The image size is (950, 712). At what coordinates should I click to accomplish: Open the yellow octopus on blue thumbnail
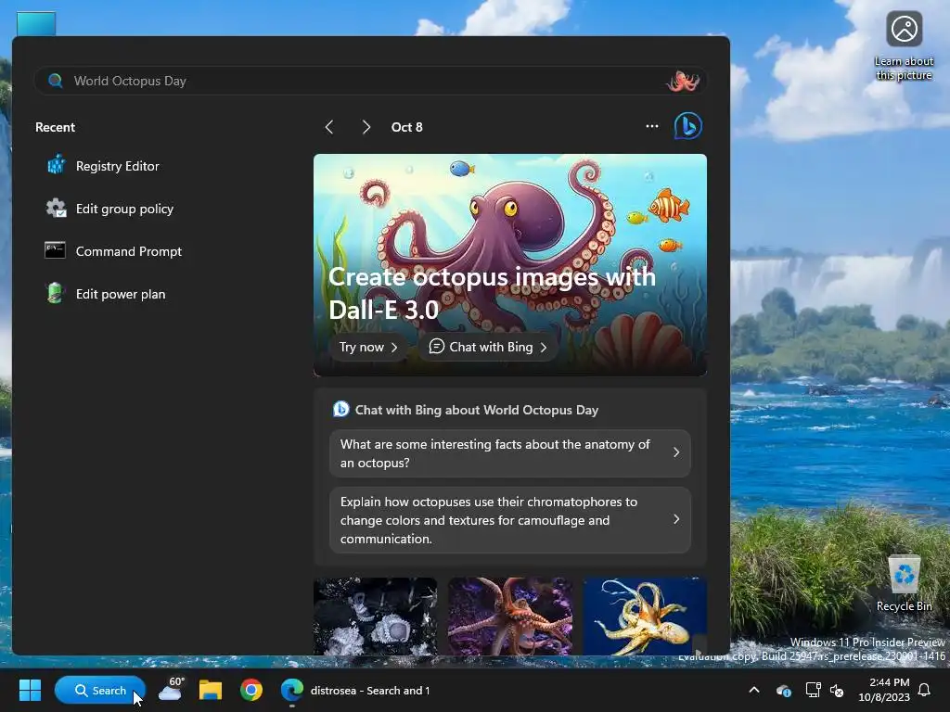click(x=645, y=617)
